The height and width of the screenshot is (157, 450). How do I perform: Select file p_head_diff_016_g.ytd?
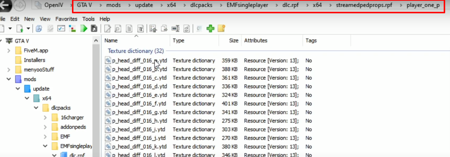point(139,112)
